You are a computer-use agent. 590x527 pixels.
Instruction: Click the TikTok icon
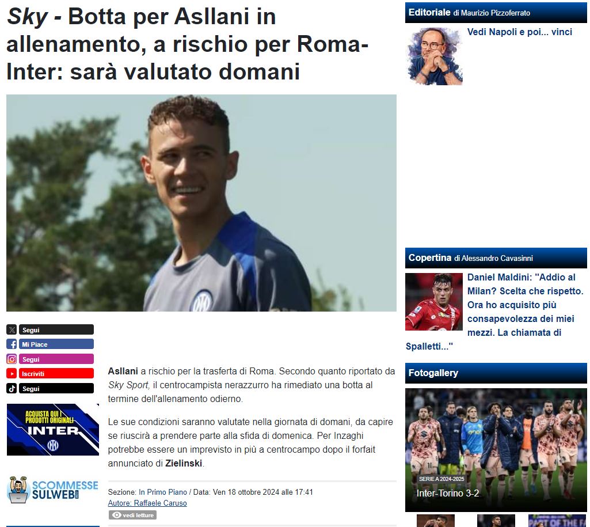point(12,388)
